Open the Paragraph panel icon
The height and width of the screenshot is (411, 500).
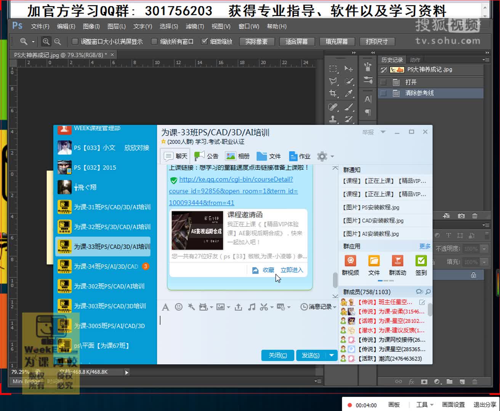[x=368, y=112]
